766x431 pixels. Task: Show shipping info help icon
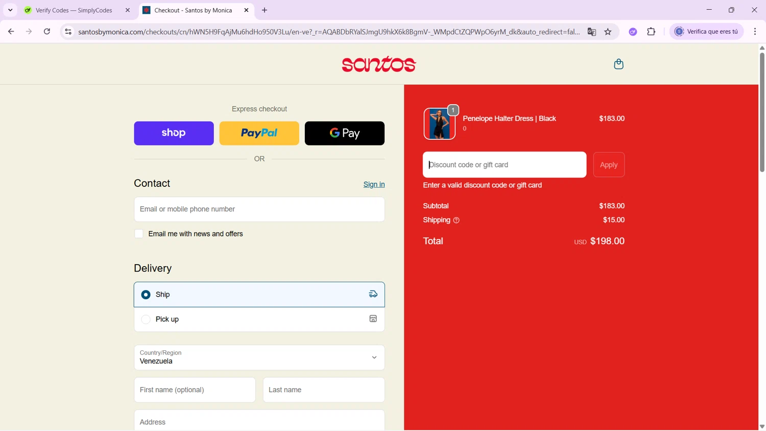pyautogui.click(x=456, y=220)
